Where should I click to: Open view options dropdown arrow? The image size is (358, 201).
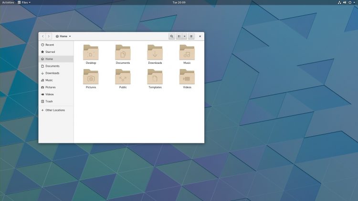[x=184, y=36]
